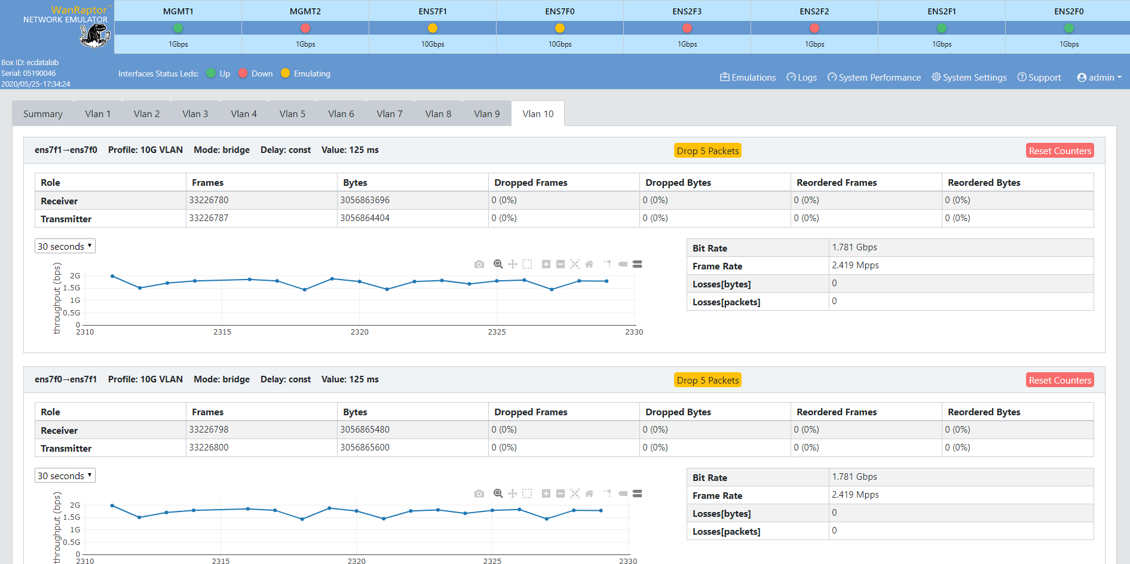Toggle spike lines on the top chart
This screenshot has height=564, width=1130.
click(x=607, y=263)
